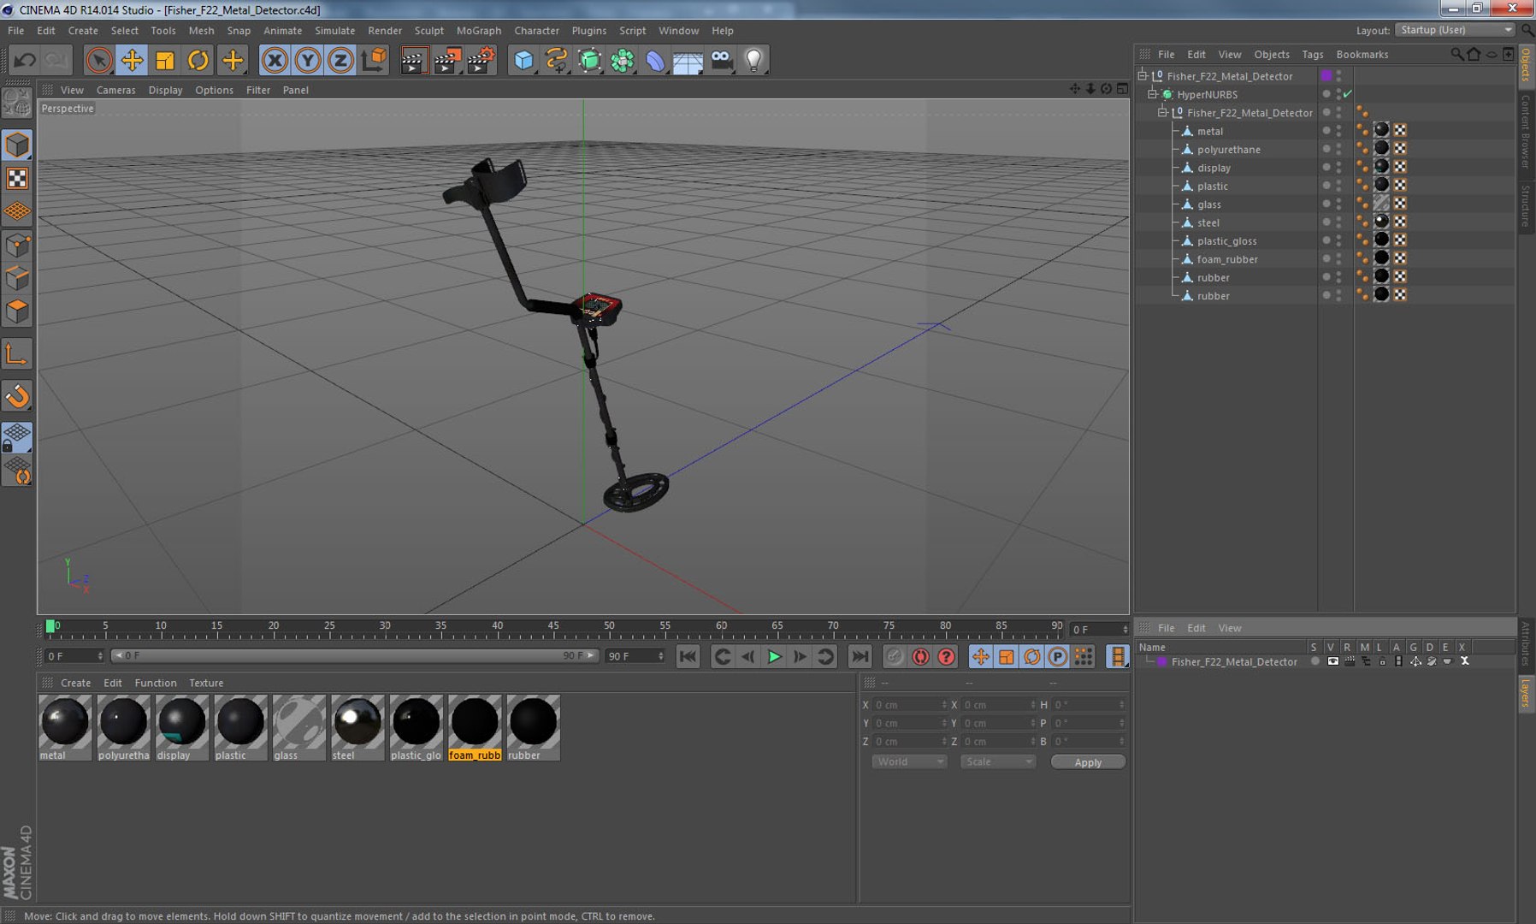
Task: Click the X position coordinate field
Action: [x=909, y=705]
